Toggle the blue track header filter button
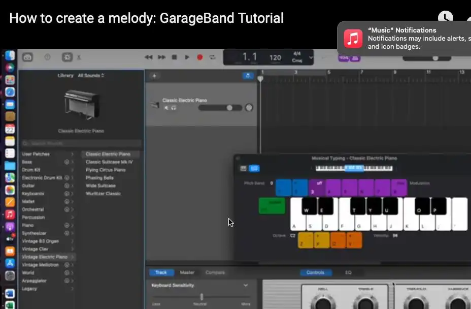471x309 pixels. click(x=248, y=76)
